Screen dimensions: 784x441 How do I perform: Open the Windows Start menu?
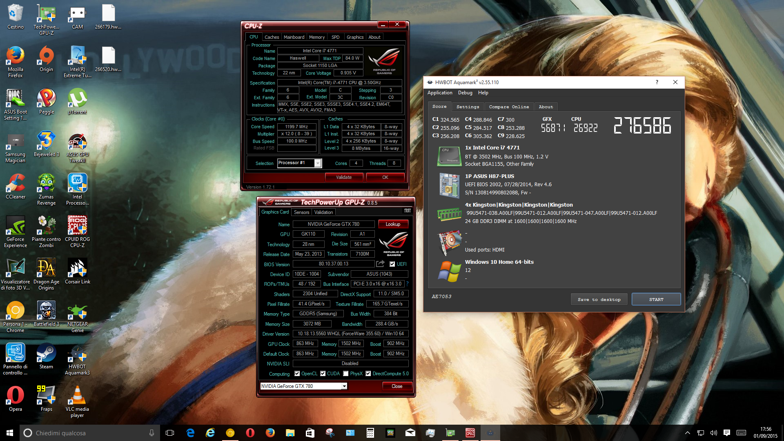(10, 433)
